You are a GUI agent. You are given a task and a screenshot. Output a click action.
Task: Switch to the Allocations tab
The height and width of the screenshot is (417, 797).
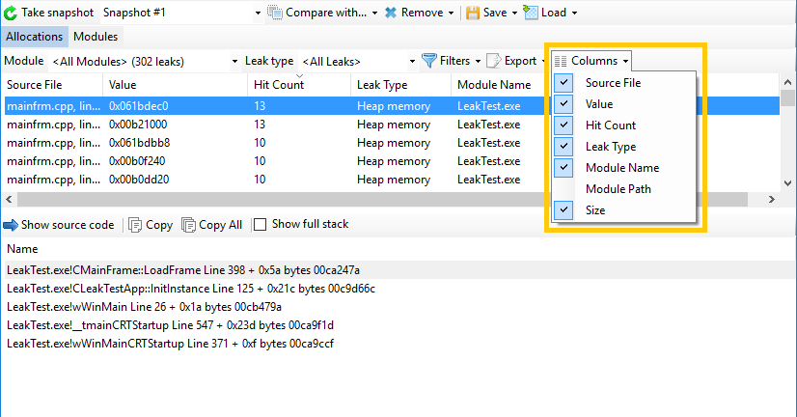[34, 37]
